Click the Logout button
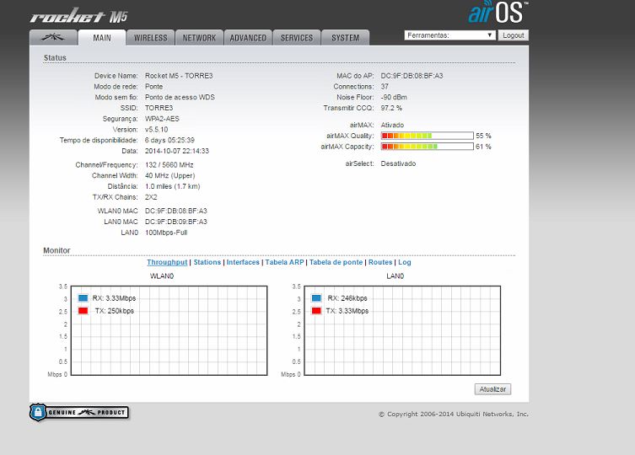Viewport: 635px width, 455px height. pos(513,35)
